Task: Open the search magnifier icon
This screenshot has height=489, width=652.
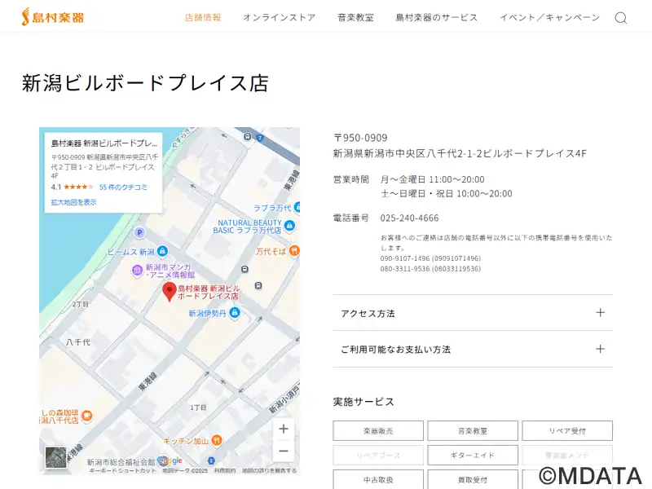Action: tap(621, 18)
